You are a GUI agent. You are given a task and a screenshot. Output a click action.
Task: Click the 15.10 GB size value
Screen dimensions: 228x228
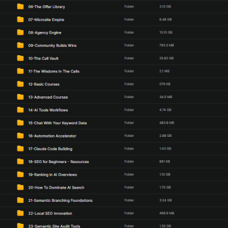166,32
